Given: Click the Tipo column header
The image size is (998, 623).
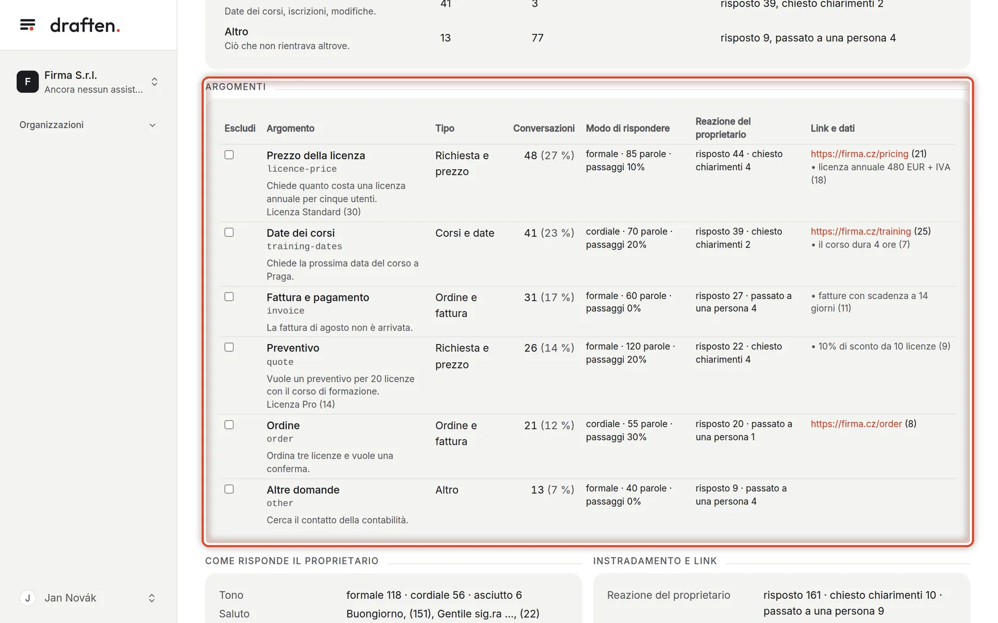Looking at the screenshot, I should [x=444, y=128].
